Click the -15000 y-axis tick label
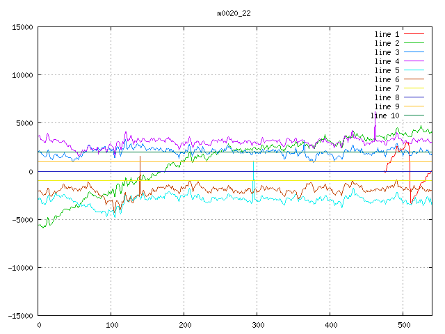Viewport: 445px width, 334px height. [x=20, y=315]
